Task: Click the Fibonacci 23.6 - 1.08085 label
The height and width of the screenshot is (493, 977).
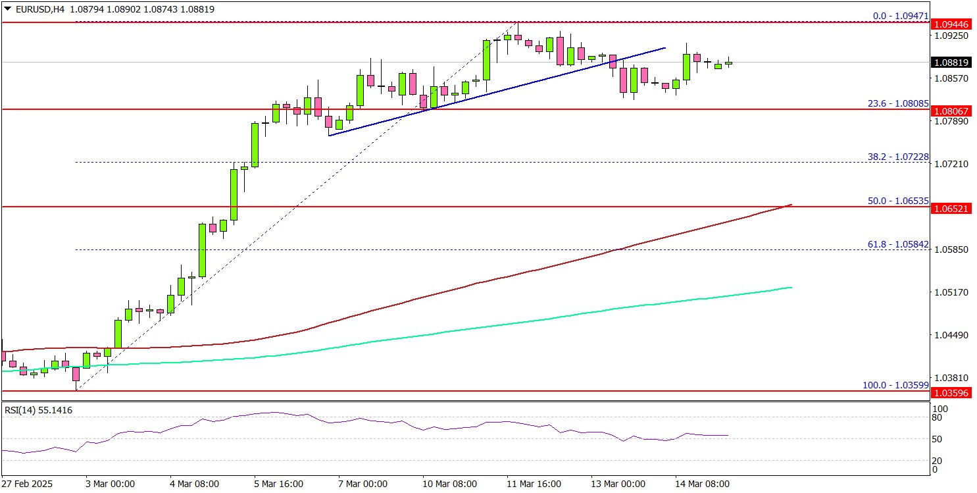Action: 895,103
